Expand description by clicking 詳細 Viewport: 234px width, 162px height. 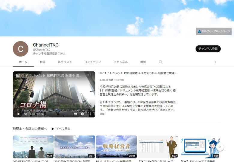point(102,114)
